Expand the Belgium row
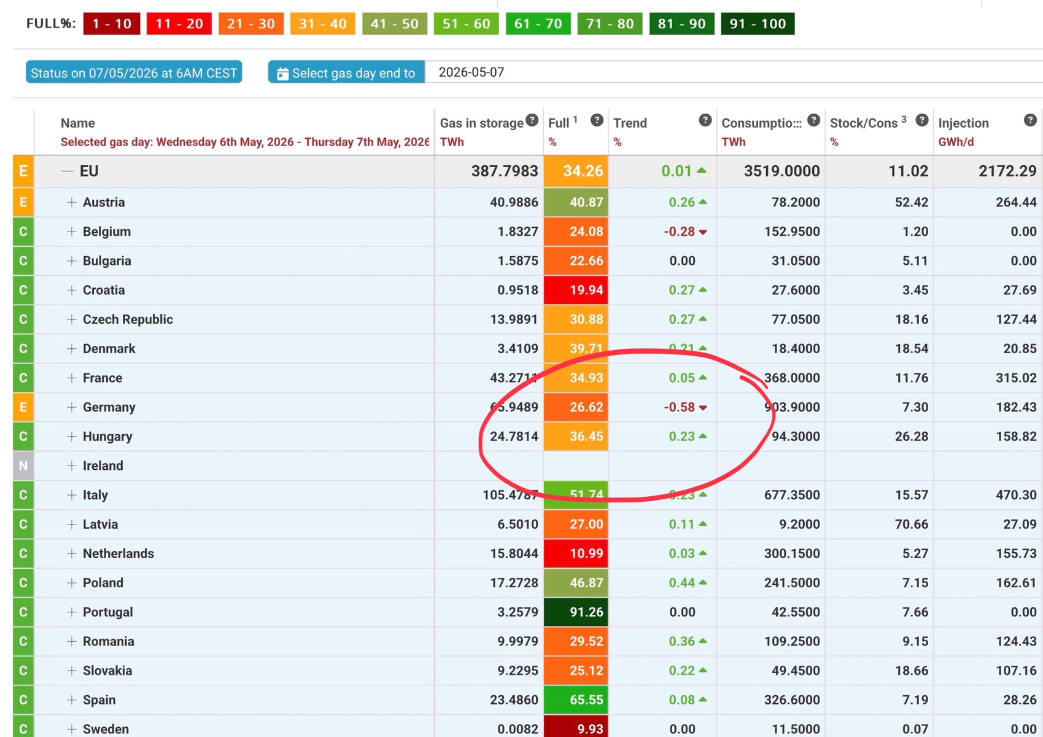 coord(72,232)
